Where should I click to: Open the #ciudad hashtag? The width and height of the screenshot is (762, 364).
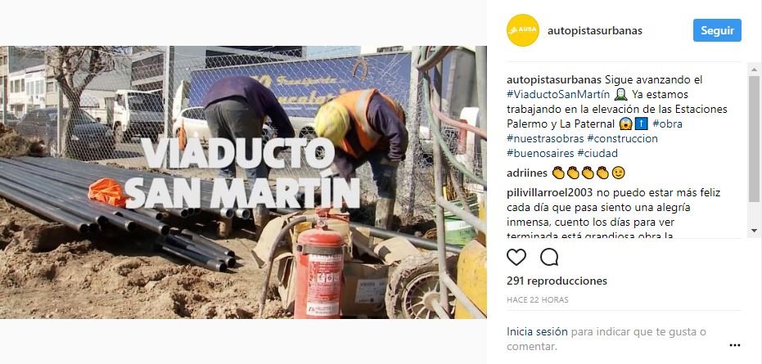point(597,154)
